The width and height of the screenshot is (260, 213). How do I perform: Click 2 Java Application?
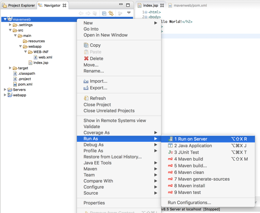click(x=208, y=146)
